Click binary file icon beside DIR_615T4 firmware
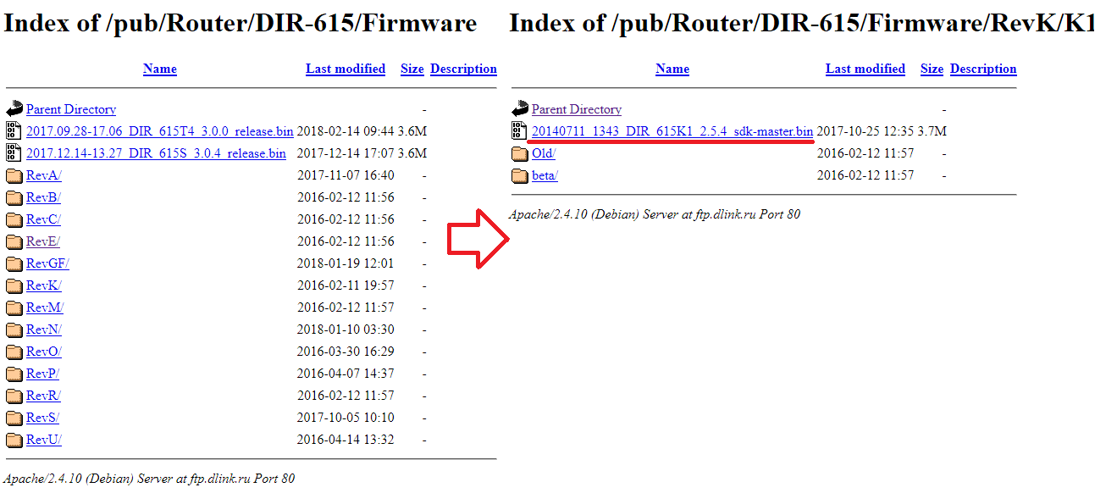The image size is (1117, 493). [14, 130]
